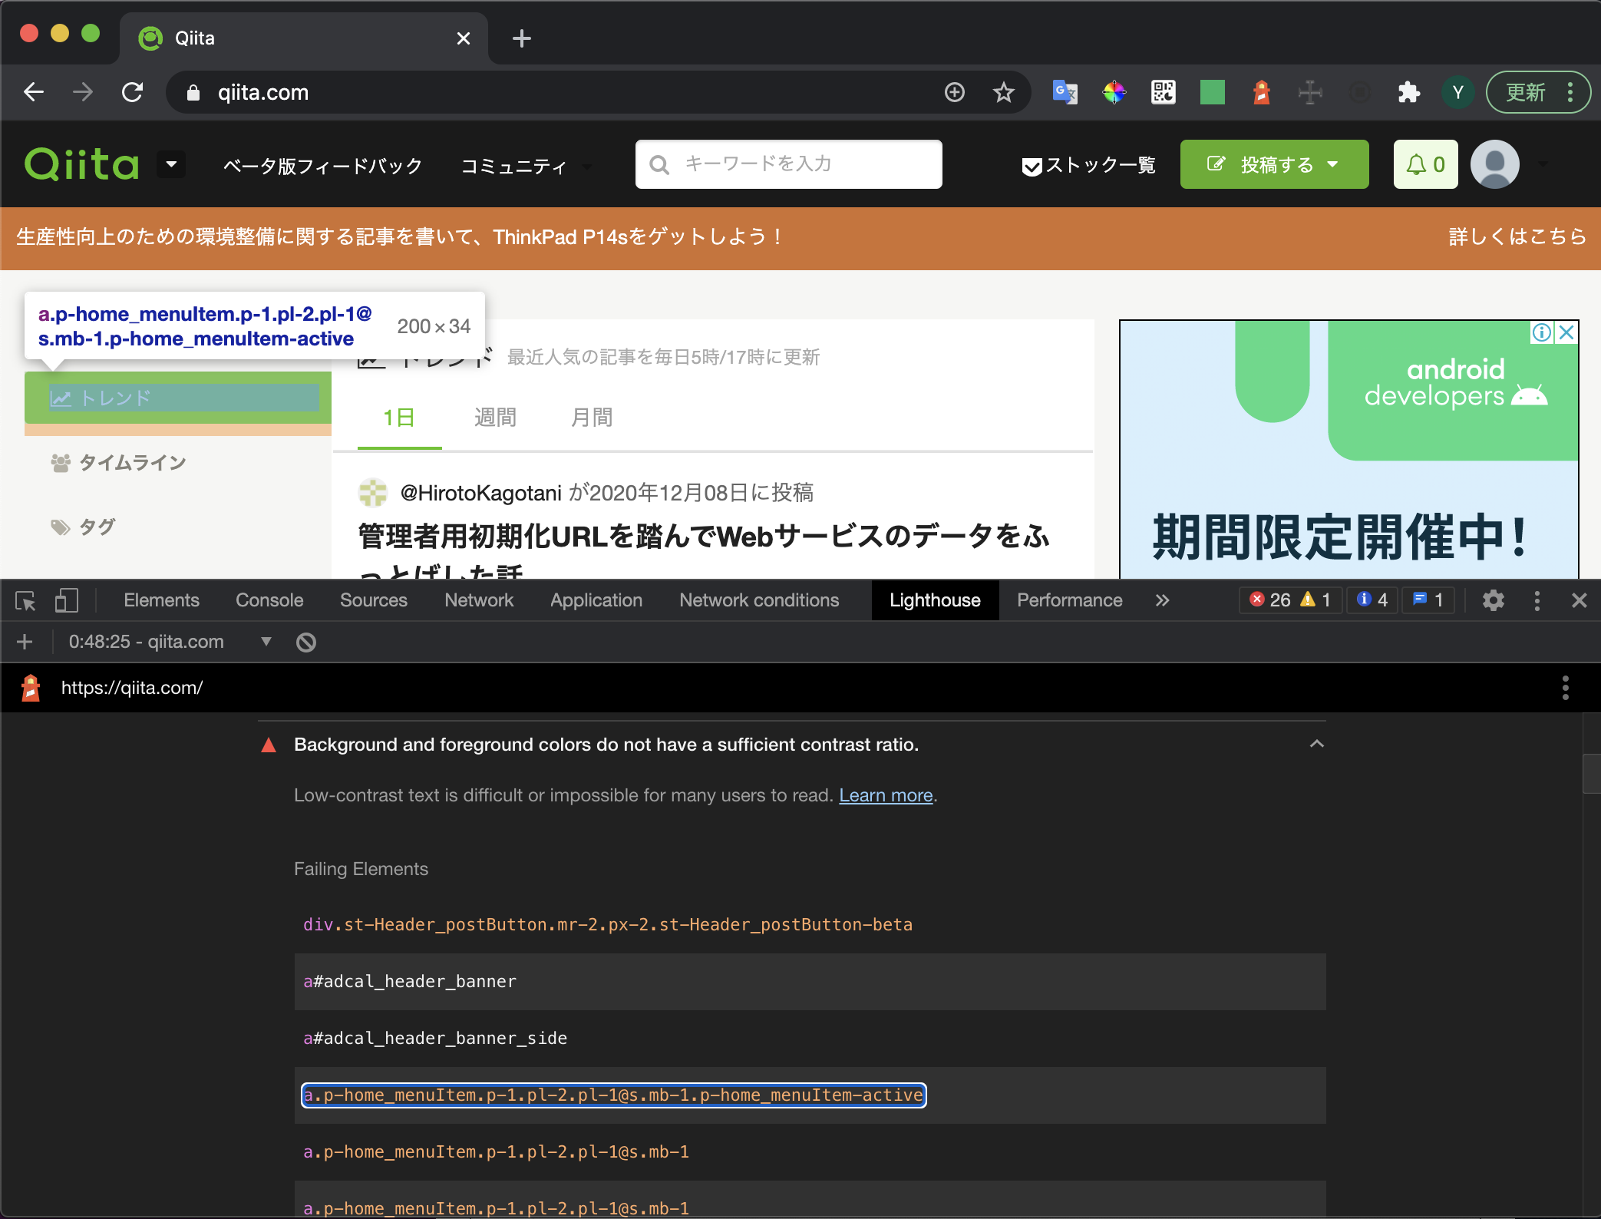1601x1219 pixels.
Task: Clear all Lighthouse reports with block icon
Action: (305, 642)
